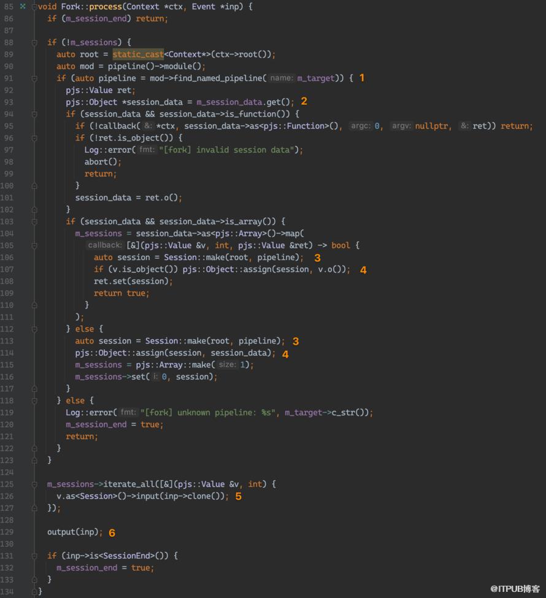Click the "name:" parameter hint on line 91

282,78
